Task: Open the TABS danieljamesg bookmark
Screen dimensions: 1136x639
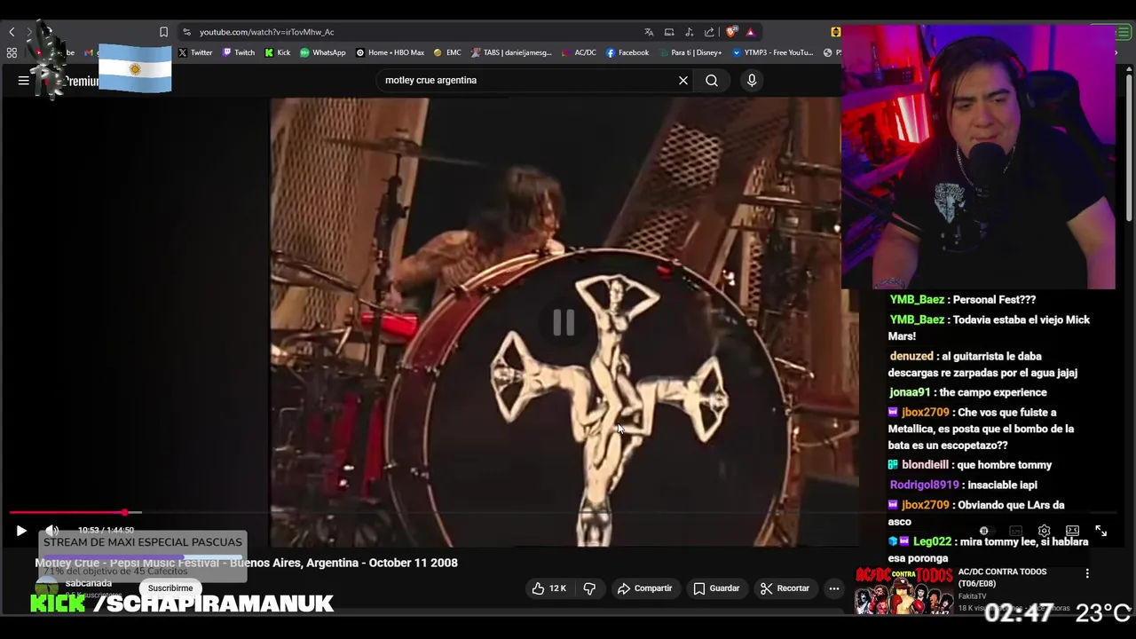Action: pyautogui.click(x=511, y=52)
